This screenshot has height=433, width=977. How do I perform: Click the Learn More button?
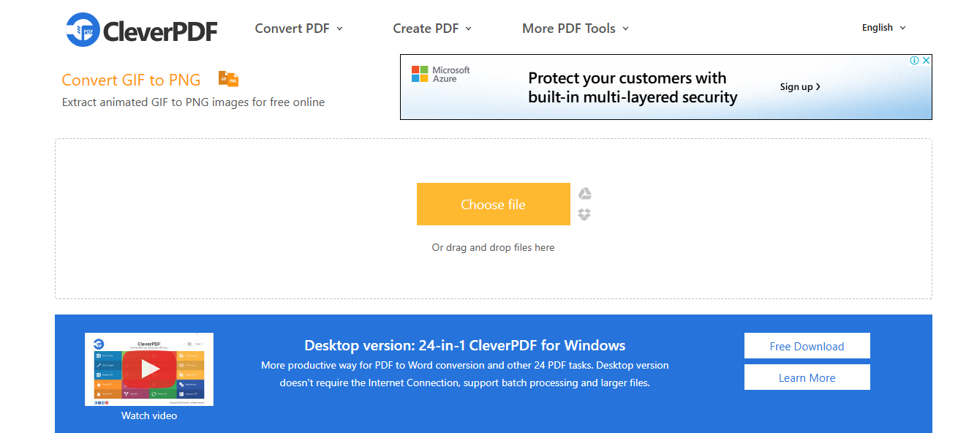pyautogui.click(x=807, y=377)
